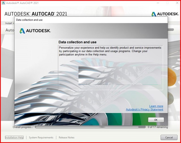Open the Release Notes link

coord(66,137)
